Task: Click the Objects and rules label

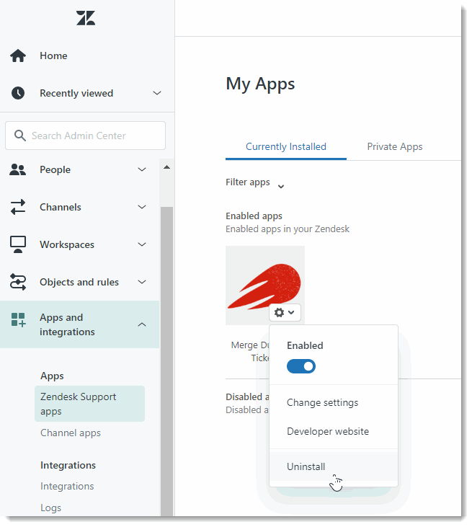Action: coord(79,282)
